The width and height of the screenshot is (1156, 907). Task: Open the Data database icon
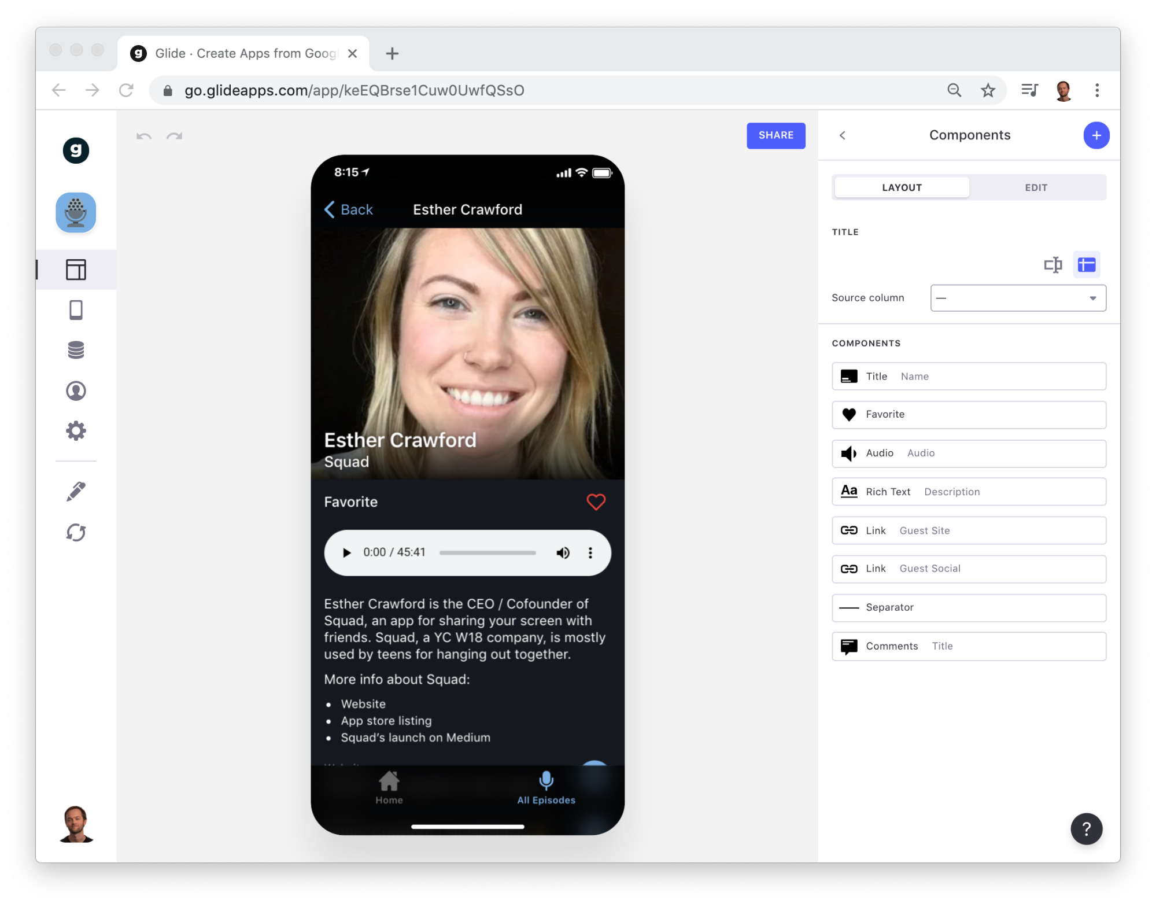[x=76, y=350]
